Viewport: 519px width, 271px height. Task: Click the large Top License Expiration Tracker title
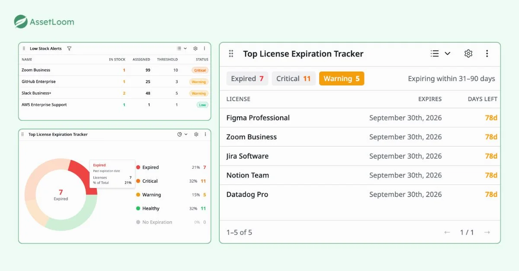(x=303, y=54)
